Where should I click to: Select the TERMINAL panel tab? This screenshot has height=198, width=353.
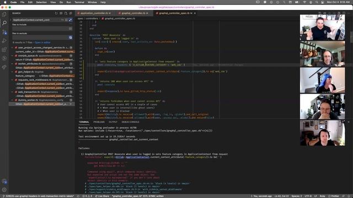84,122
